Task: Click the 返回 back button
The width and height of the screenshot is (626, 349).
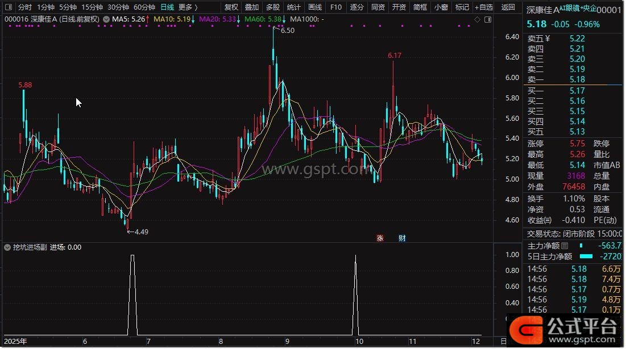Action: click(x=508, y=7)
